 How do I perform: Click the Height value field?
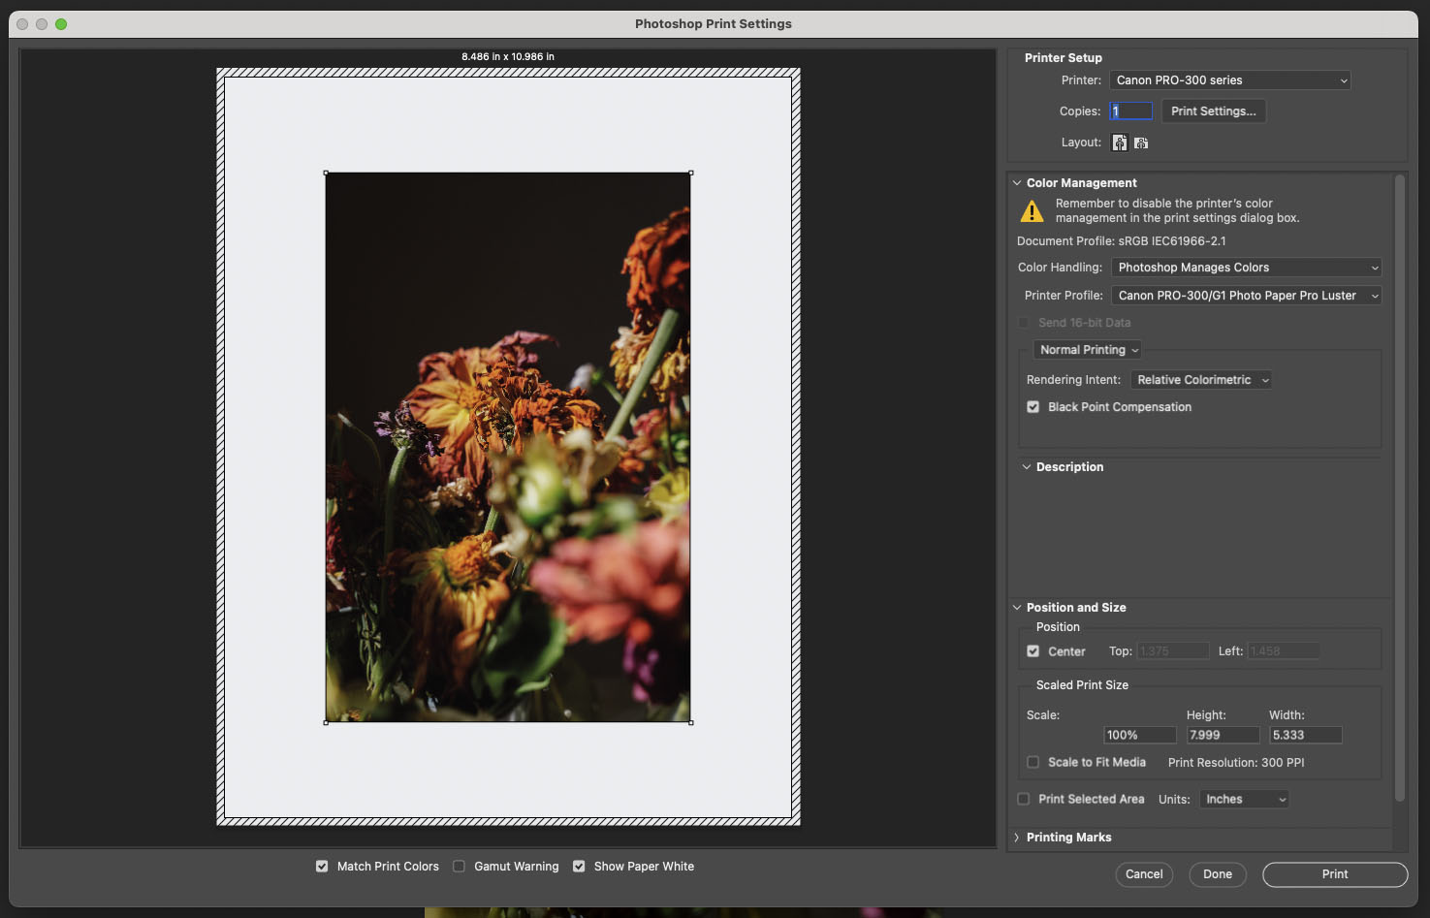1223,736
